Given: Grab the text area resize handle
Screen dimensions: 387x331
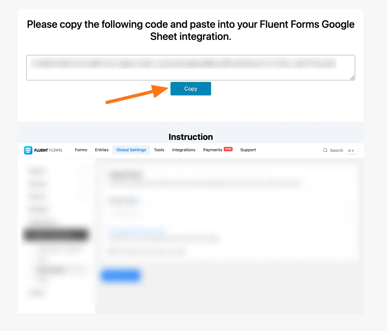Looking at the screenshot, I should click(x=352, y=78).
